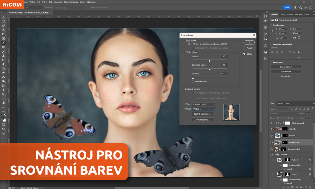The width and height of the screenshot is (315, 189).
Task: Click the Světlost slider handle
Action: tap(210, 61)
